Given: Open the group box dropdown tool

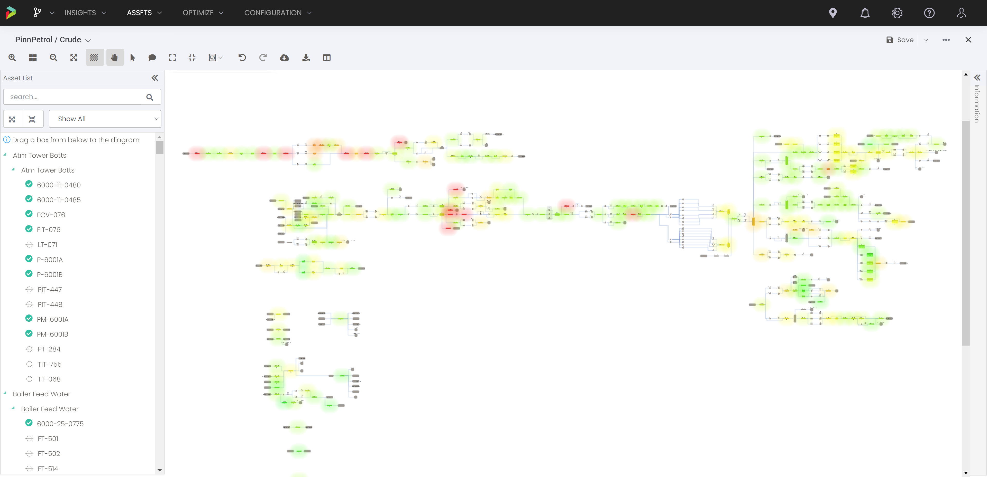Looking at the screenshot, I should [x=215, y=58].
